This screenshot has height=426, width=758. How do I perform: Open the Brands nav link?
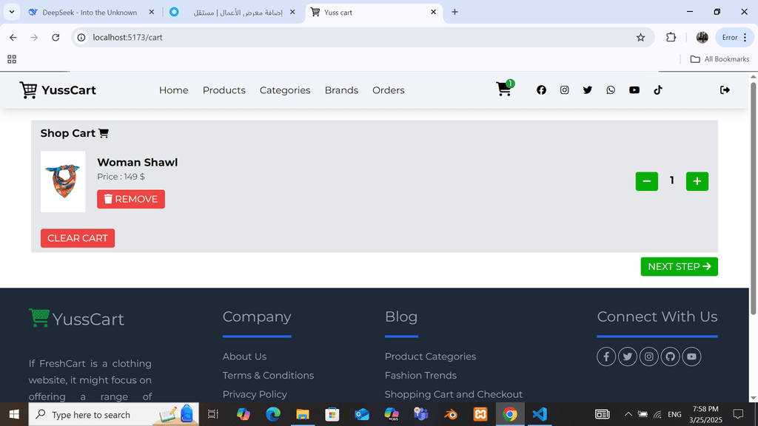341,90
